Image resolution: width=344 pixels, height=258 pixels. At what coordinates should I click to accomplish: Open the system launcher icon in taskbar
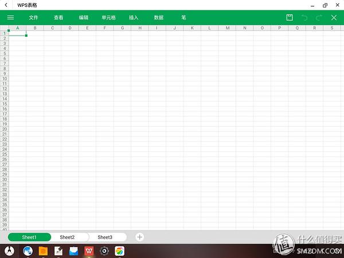tap(9, 251)
